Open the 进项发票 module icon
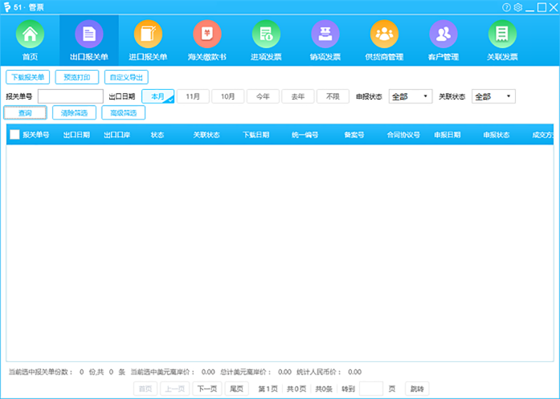Image resolution: width=560 pixels, height=399 pixels. (266, 36)
